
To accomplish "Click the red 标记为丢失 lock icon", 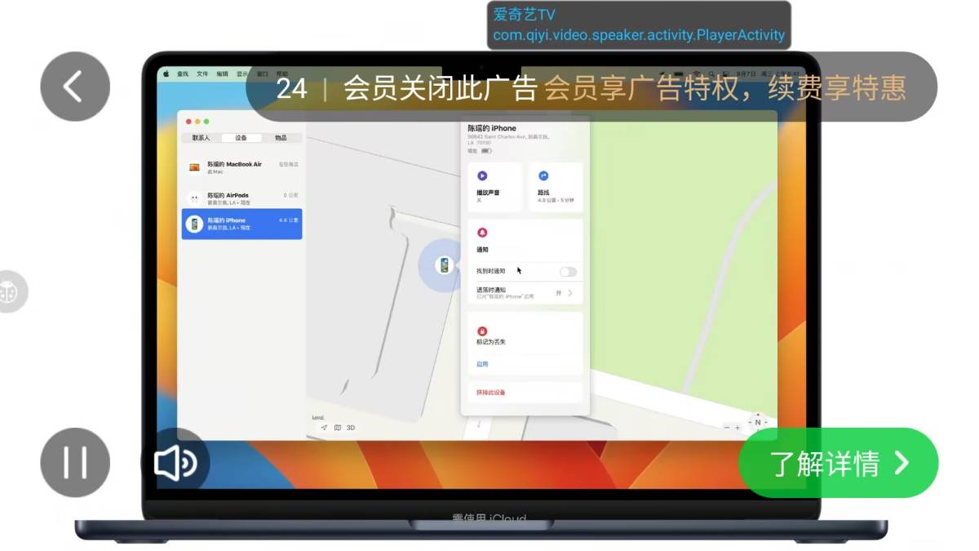I will pyautogui.click(x=482, y=331).
